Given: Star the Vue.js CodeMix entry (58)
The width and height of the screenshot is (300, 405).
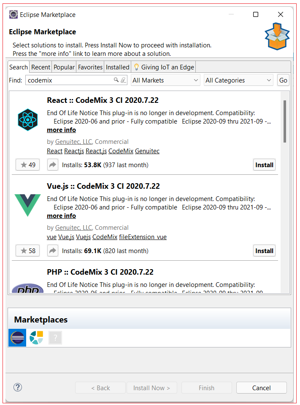Looking at the screenshot, I should point(27,251).
